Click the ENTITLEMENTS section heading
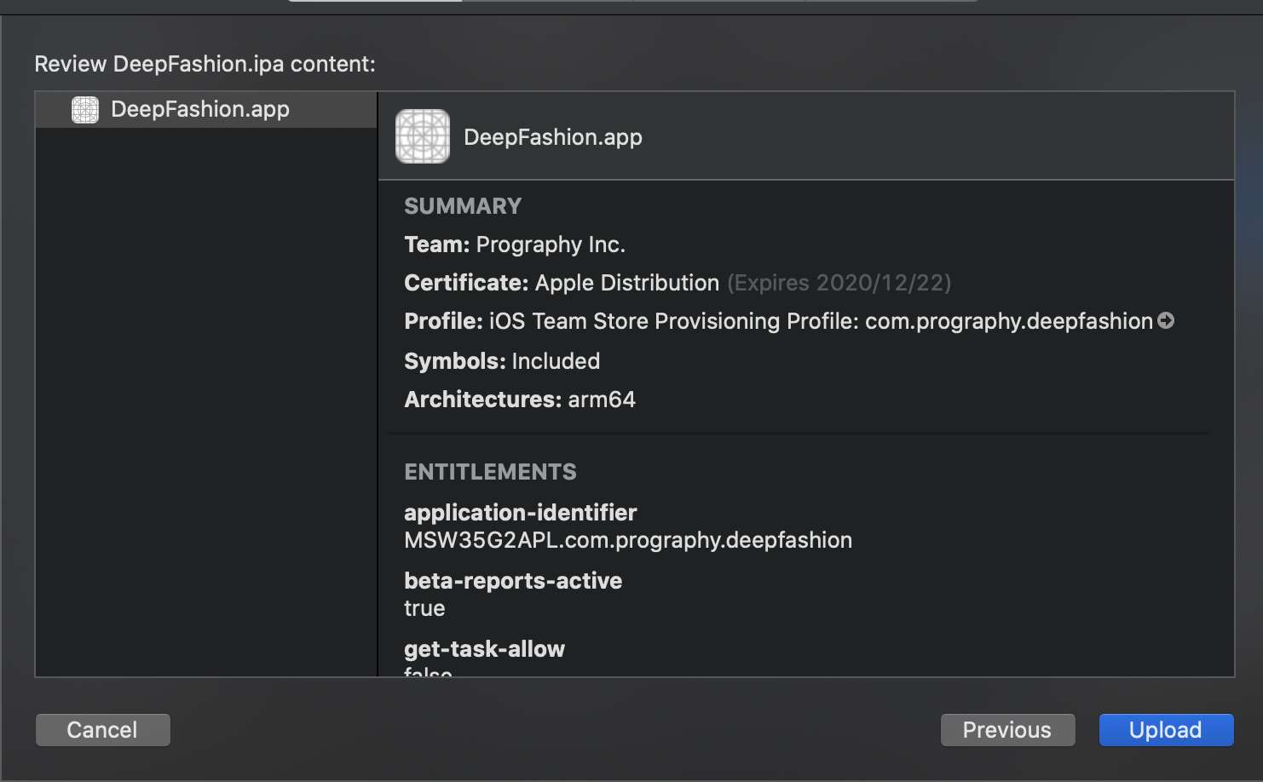The width and height of the screenshot is (1263, 782). click(x=490, y=472)
